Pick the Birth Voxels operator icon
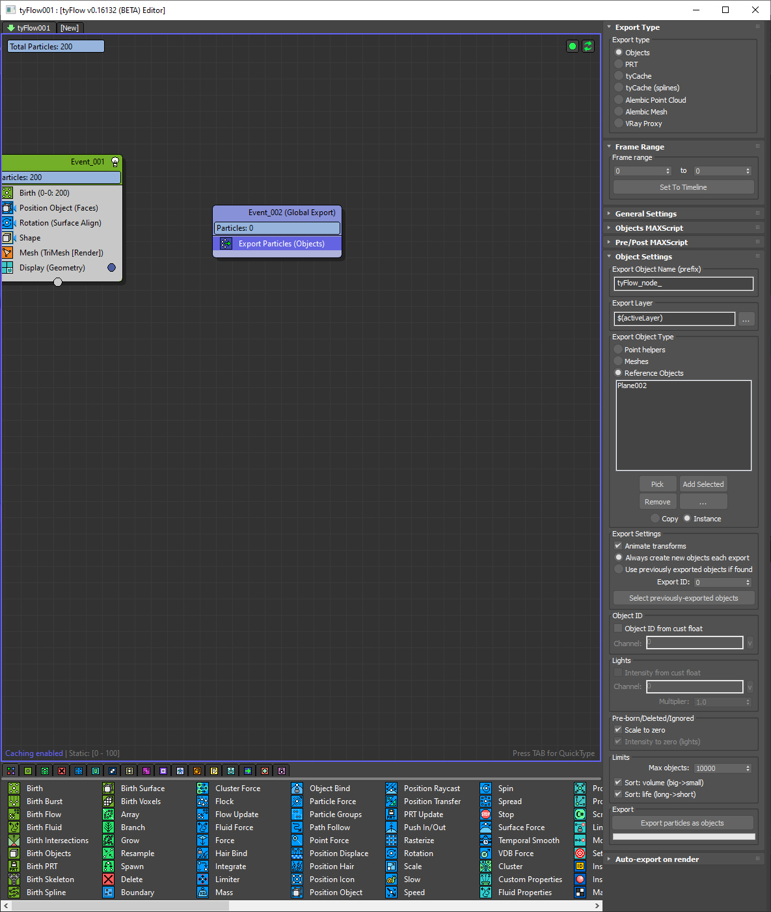771x912 pixels. pyautogui.click(x=108, y=801)
